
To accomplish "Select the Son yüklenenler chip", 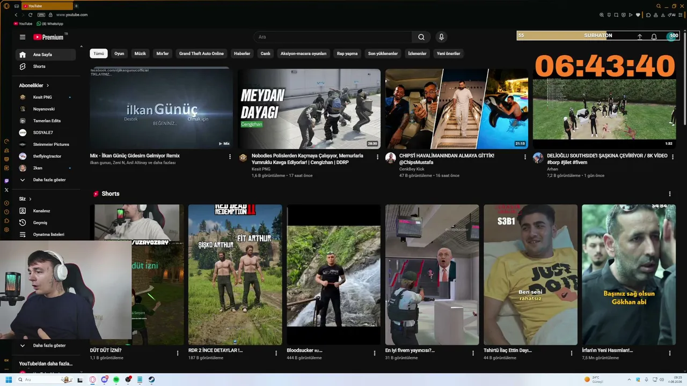I will pyautogui.click(x=383, y=54).
